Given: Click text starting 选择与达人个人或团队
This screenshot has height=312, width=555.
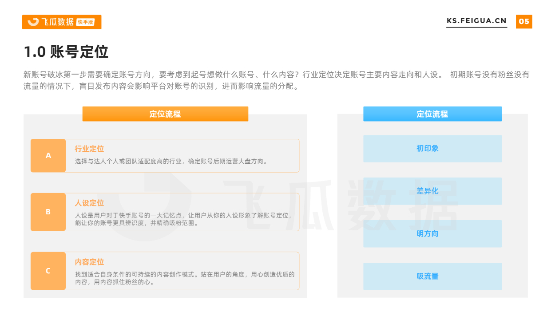Looking at the screenshot, I should (x=172, y=162).
